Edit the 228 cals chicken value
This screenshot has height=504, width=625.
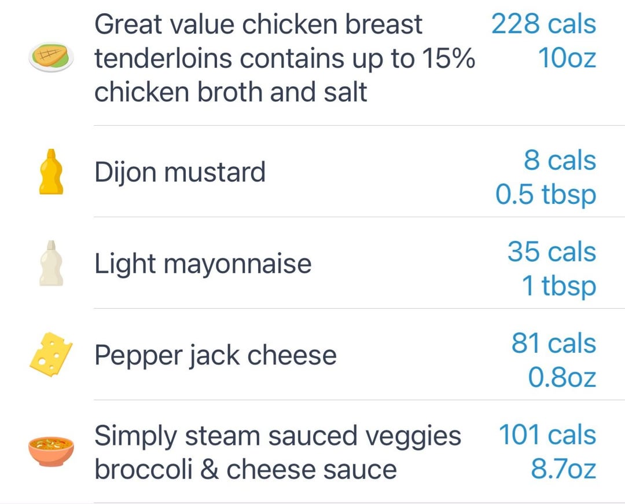pos(543,24)
